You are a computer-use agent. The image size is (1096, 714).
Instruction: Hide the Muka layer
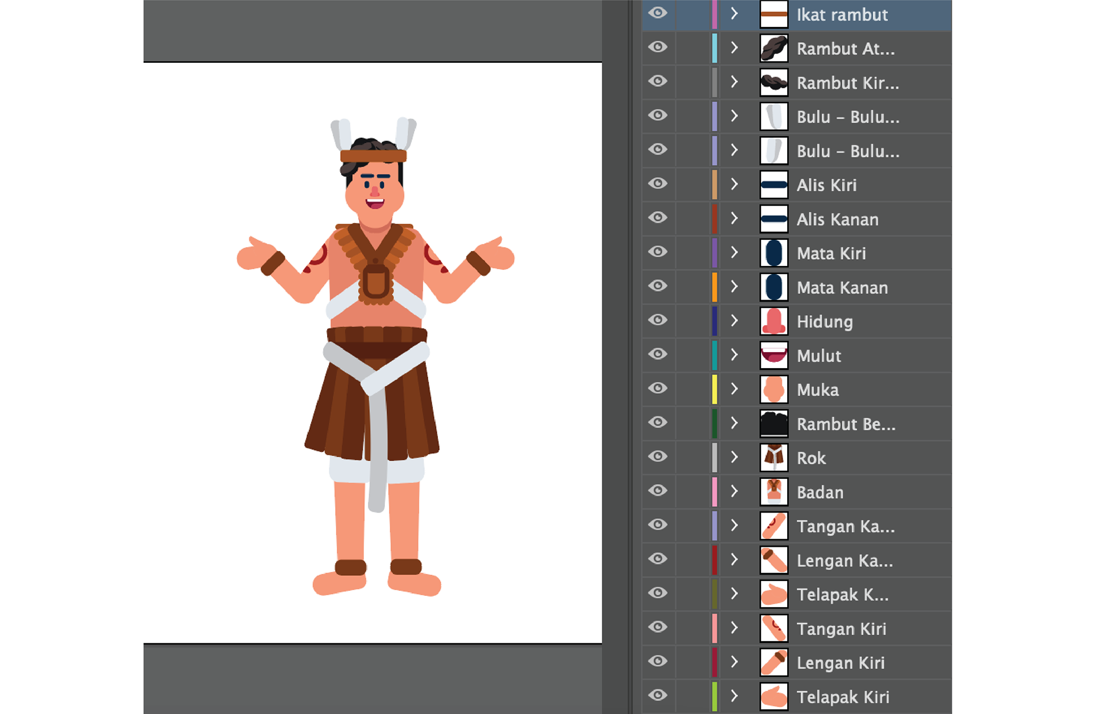coord(658,388)
